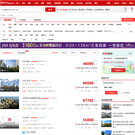
Task: Switch to the second search tab
Action: point(22,20)
